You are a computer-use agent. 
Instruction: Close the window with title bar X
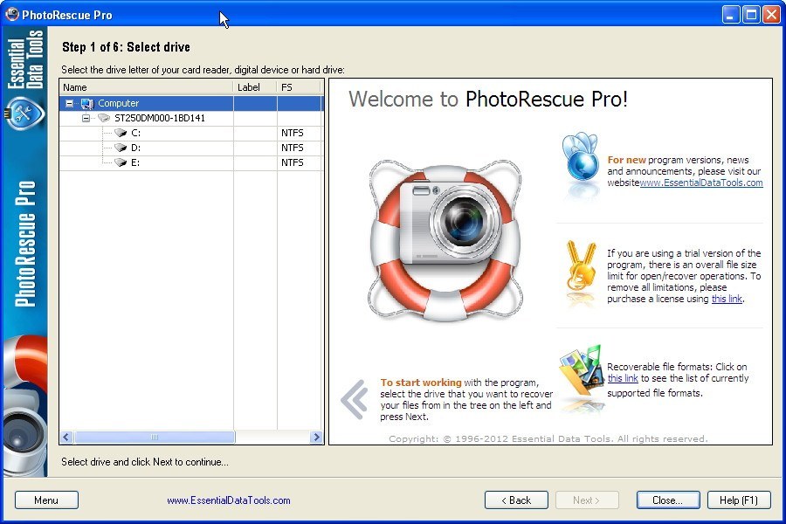click(x=771, y=15)
